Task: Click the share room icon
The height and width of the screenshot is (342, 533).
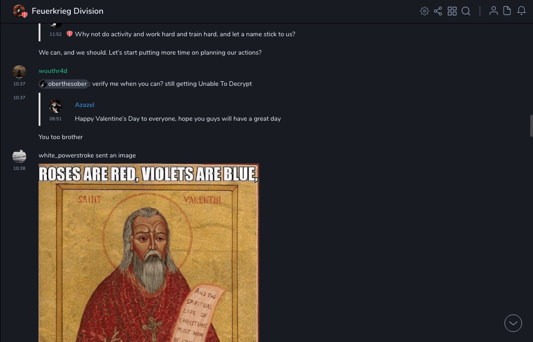Action: (x=438, y=11)
